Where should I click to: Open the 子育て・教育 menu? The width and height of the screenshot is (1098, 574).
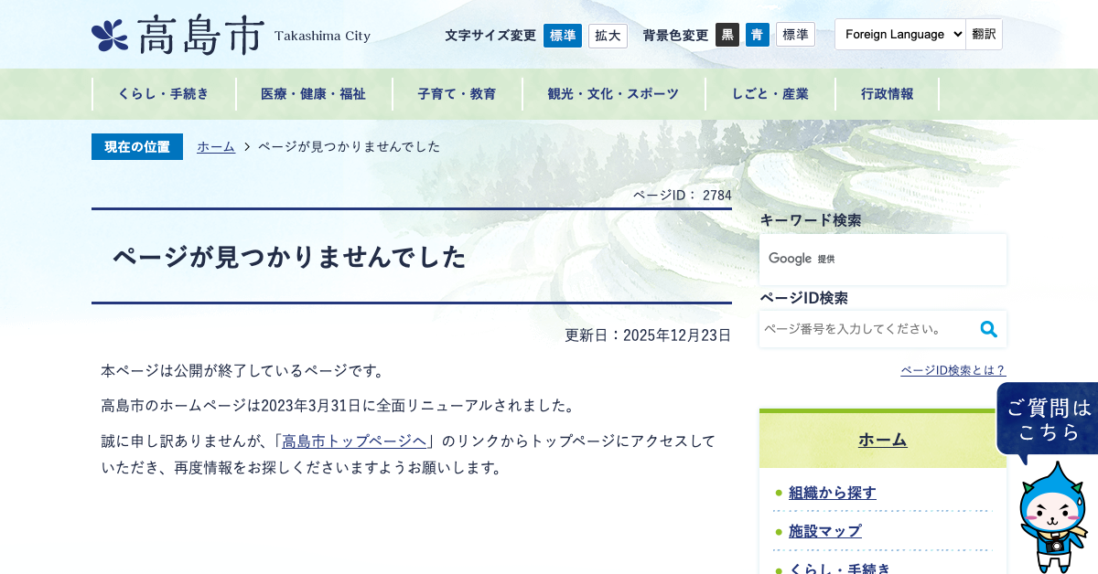457,93
